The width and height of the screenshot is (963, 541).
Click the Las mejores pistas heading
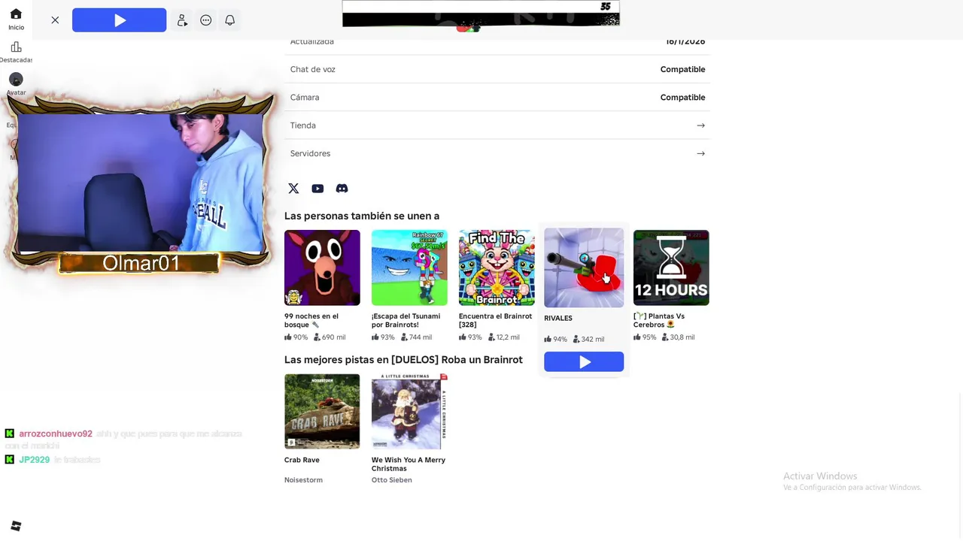click(403, 360)
